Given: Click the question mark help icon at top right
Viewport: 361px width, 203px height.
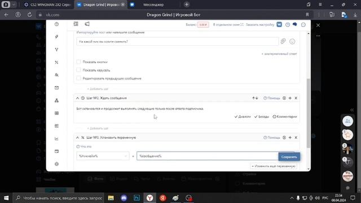Looking at the screenshot, I should (x=288, y=25).
